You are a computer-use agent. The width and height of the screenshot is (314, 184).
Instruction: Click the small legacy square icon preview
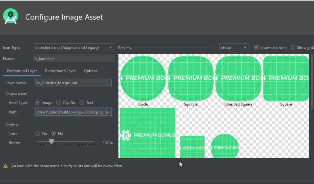pos(192,147)
